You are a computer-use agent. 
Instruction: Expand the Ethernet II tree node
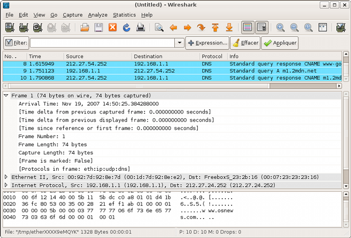(x=6, y=177)
